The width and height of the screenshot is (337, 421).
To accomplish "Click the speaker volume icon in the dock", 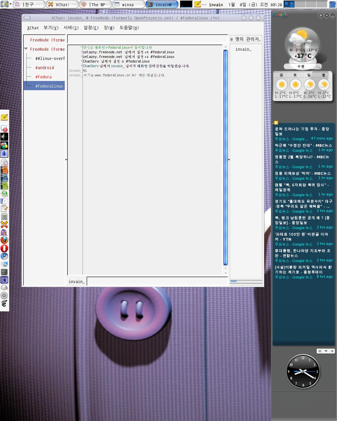I will (x=4, y=137).
